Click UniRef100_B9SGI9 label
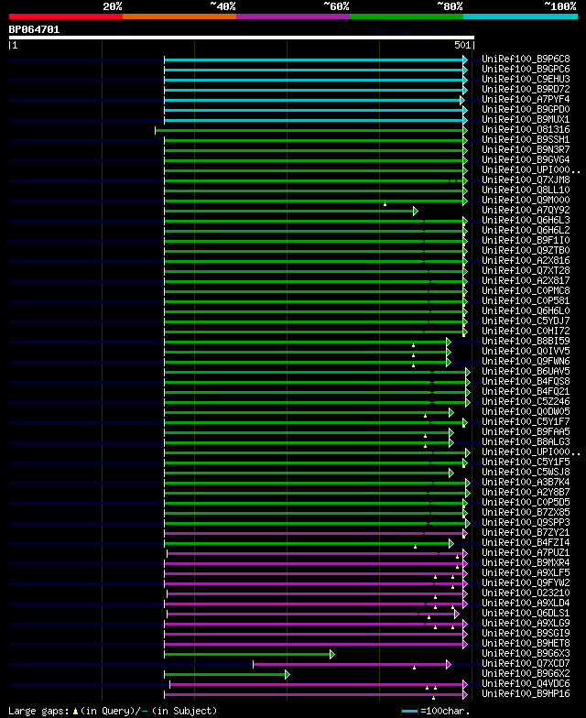 pos(526,634)
